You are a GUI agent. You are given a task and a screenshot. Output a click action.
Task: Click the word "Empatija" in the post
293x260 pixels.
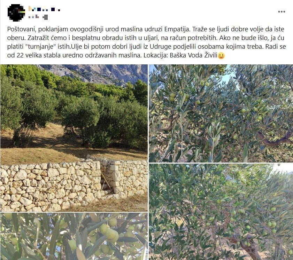[x=178, y=29]
